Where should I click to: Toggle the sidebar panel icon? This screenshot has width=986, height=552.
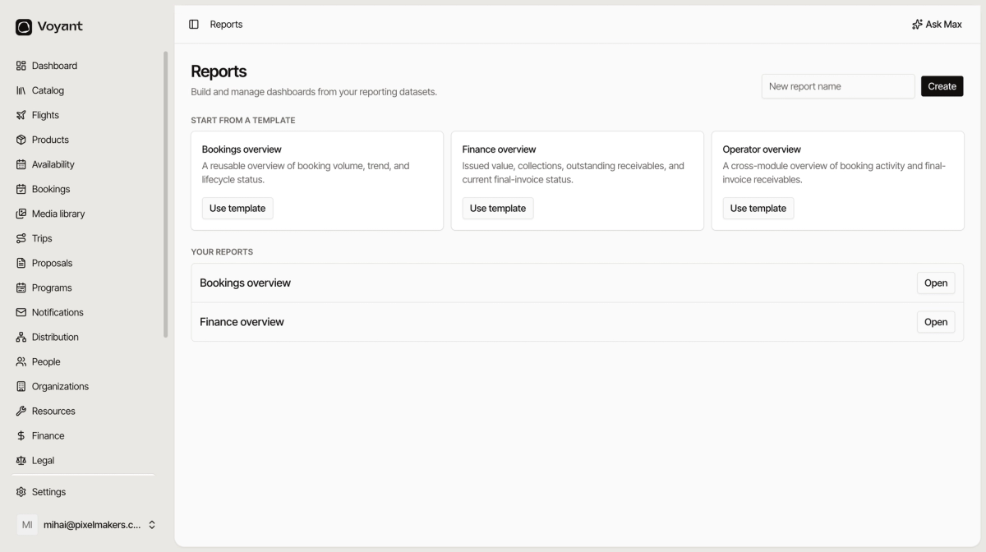(x=194, y=25)
